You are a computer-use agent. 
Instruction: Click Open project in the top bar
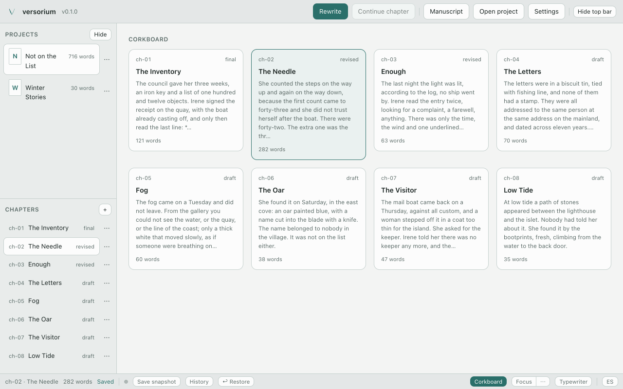pyautogui.click(x=498, y=12)
